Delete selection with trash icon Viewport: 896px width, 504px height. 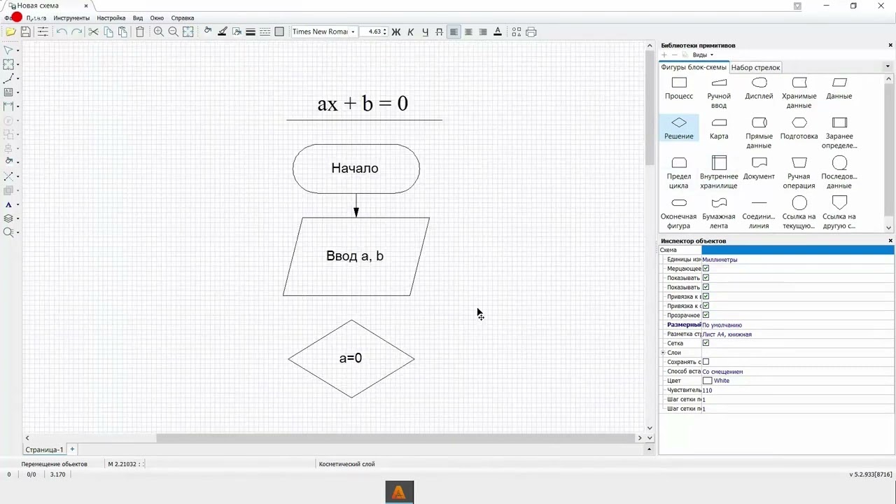(140, 31)
